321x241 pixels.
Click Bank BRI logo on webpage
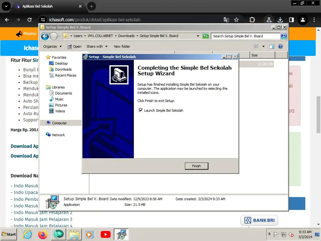(259, 220)
